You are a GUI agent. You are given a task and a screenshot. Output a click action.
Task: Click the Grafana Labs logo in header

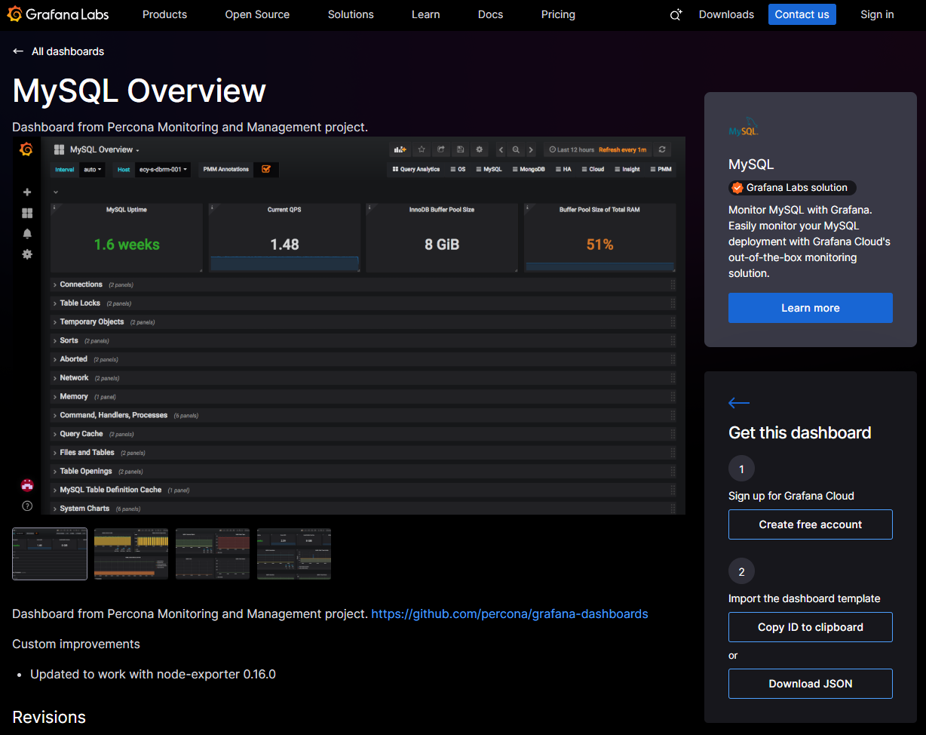tap(58, 14)
